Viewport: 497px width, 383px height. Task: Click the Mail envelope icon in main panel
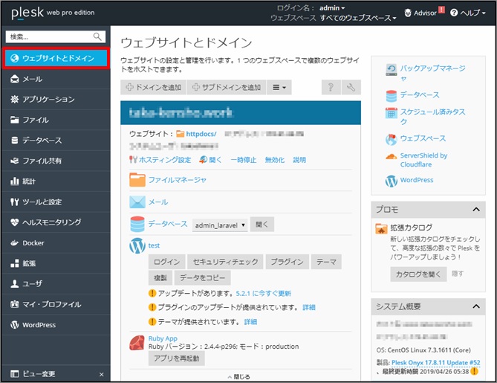137,202
